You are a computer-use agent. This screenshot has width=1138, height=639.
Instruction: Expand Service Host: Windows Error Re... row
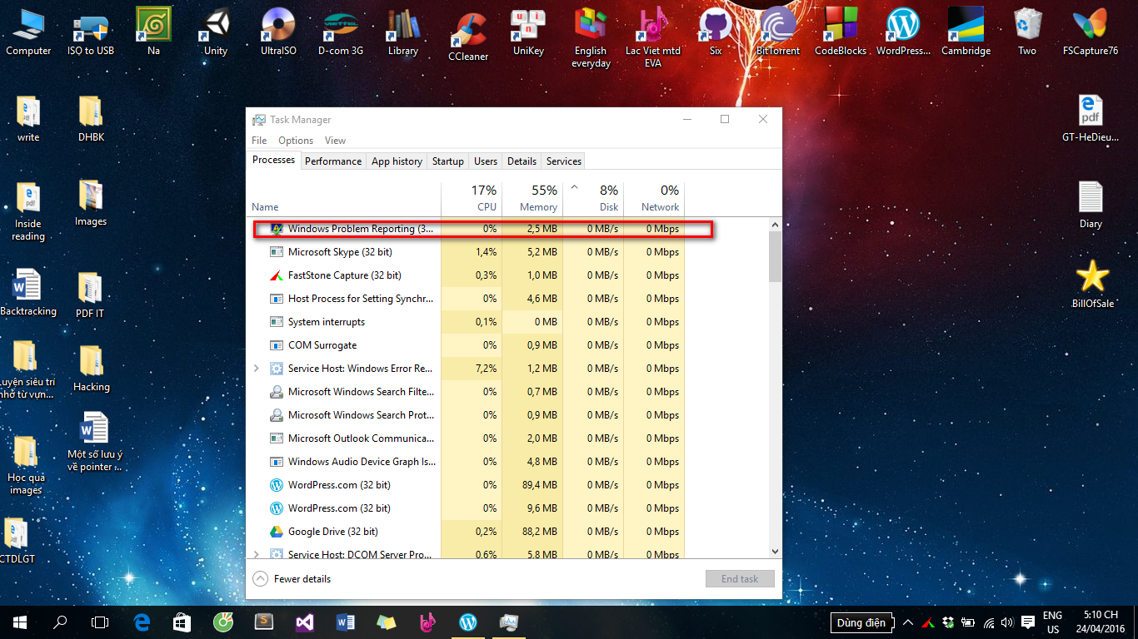point(257,368)
